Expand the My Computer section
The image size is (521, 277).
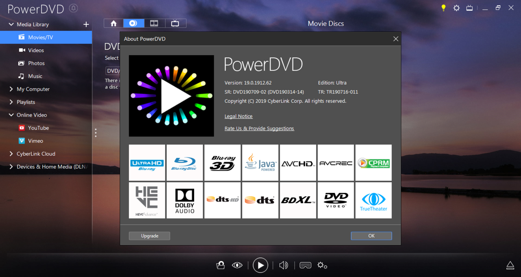tap(11, 89)
